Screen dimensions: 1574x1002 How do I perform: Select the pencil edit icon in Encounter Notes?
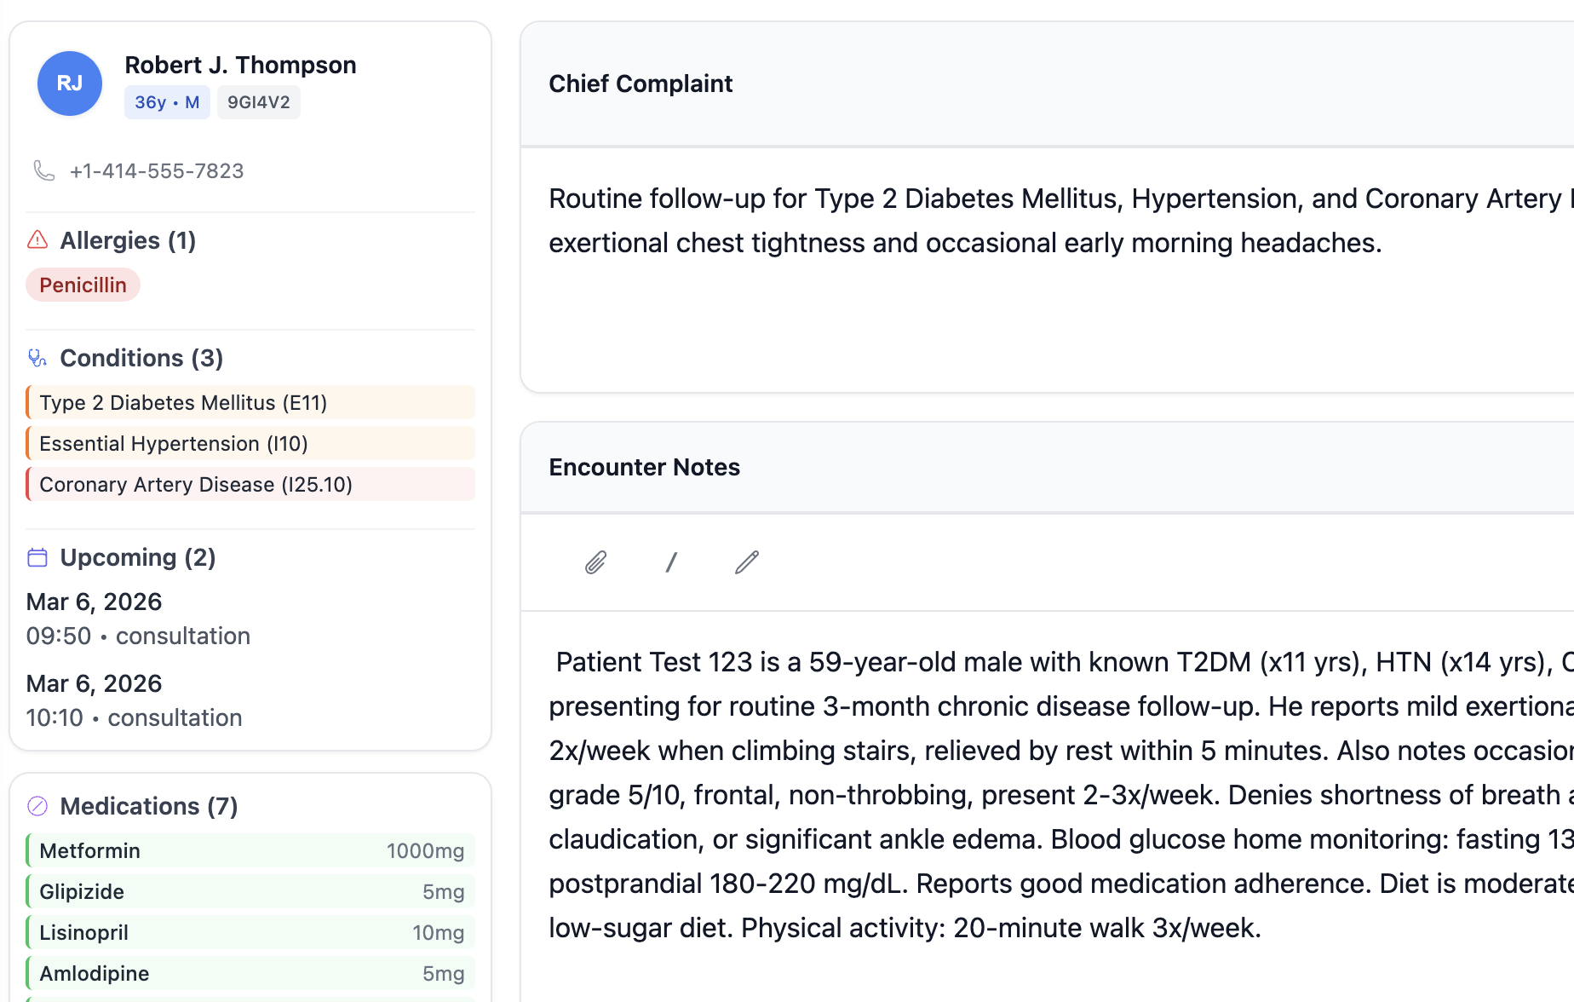746,562
